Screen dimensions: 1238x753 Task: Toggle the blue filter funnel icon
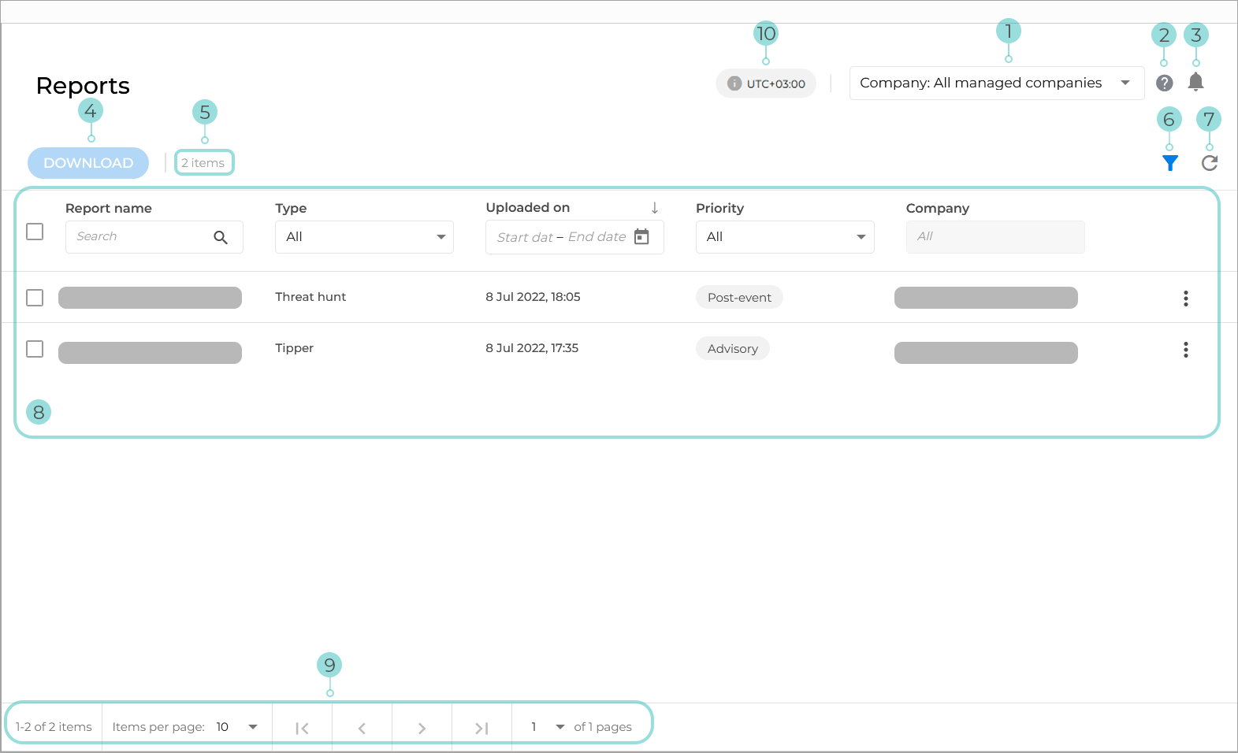click(x=1170, y=163)
